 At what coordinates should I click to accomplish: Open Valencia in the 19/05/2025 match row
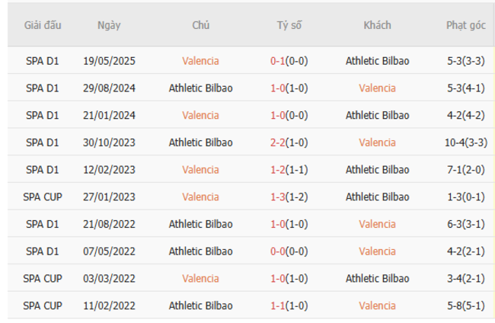(x=200, y=61)
